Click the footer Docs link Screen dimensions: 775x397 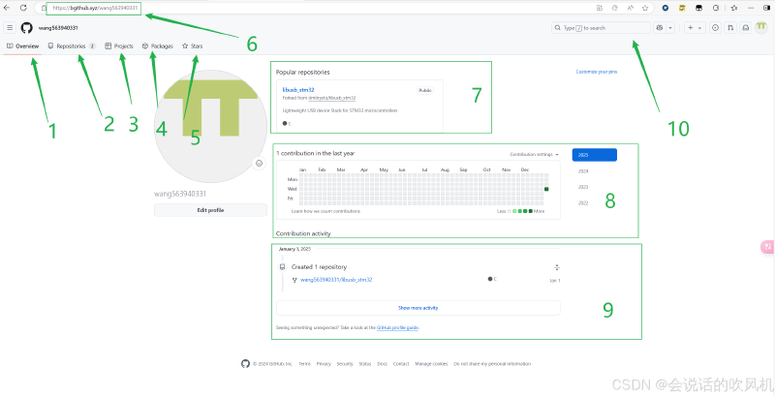tap(382, 364)
